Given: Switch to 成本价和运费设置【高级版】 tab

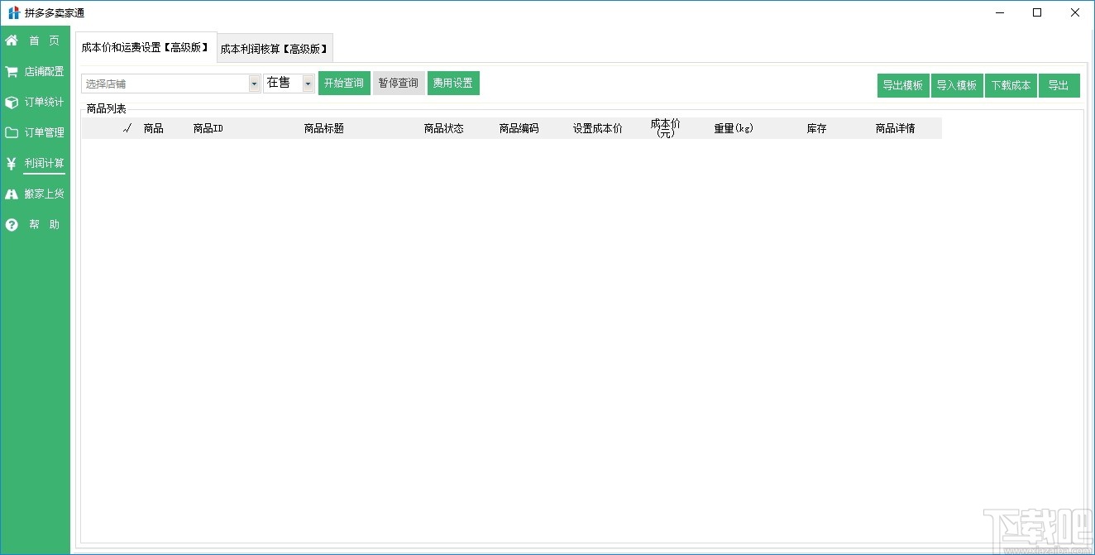Looking at the screenshot, I should 146,48.
